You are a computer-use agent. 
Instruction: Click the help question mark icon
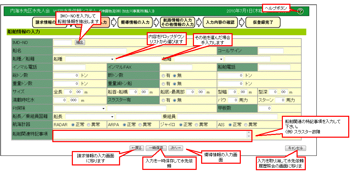point(300,11)
